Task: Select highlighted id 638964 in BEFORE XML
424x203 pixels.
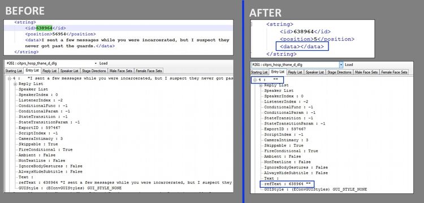Action: pos(44,28)
